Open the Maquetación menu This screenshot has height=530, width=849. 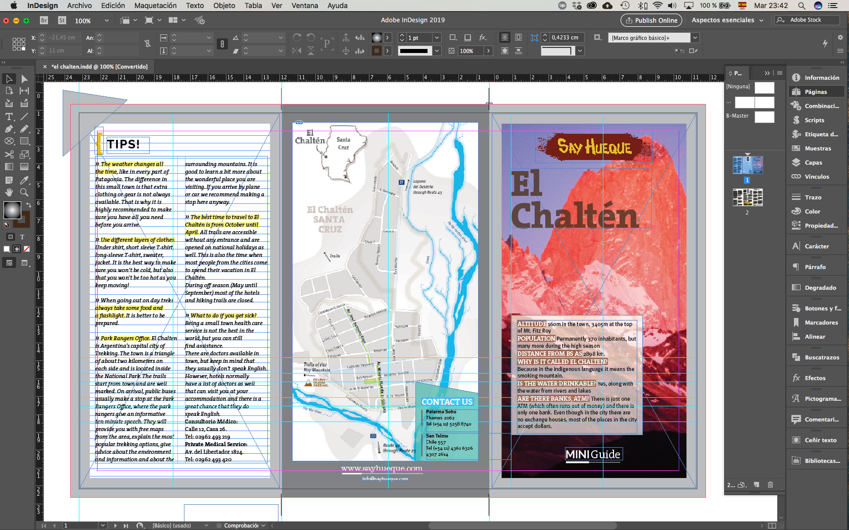coord(156,6)
